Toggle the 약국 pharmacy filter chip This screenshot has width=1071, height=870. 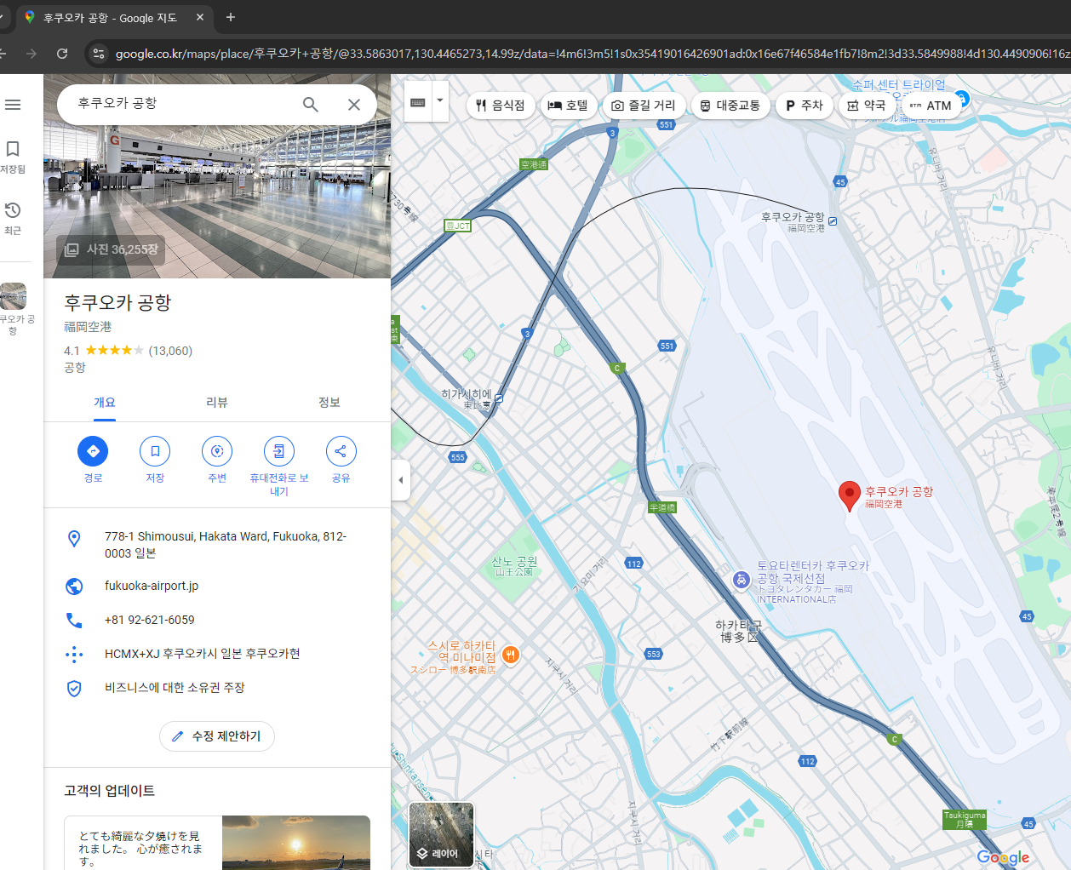[x=867, y=105]
